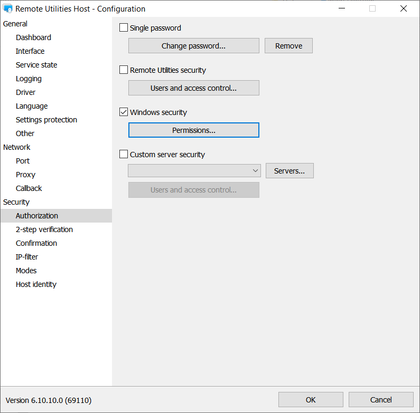420x413 pixels.
Task: Select Dashboard in the General section
Action: [x=33, y=37]
